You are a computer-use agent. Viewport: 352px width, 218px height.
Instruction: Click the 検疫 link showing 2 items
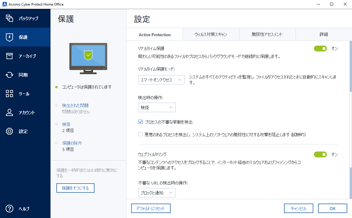tap(66, 124)
